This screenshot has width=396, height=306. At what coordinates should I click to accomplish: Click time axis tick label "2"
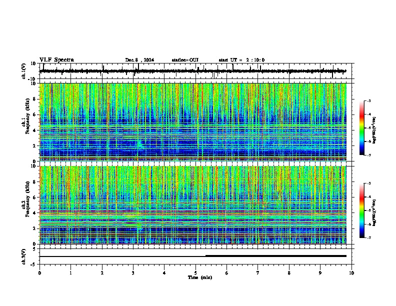(102, 273)
